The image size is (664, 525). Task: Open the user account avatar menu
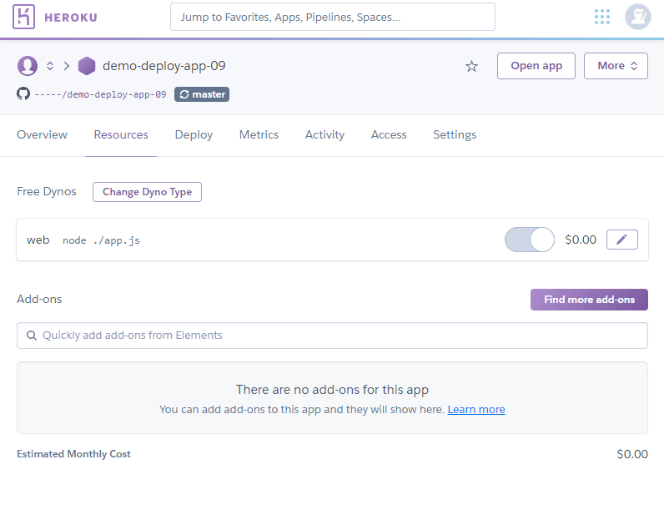pyautogui.click(x=638, y=17)
